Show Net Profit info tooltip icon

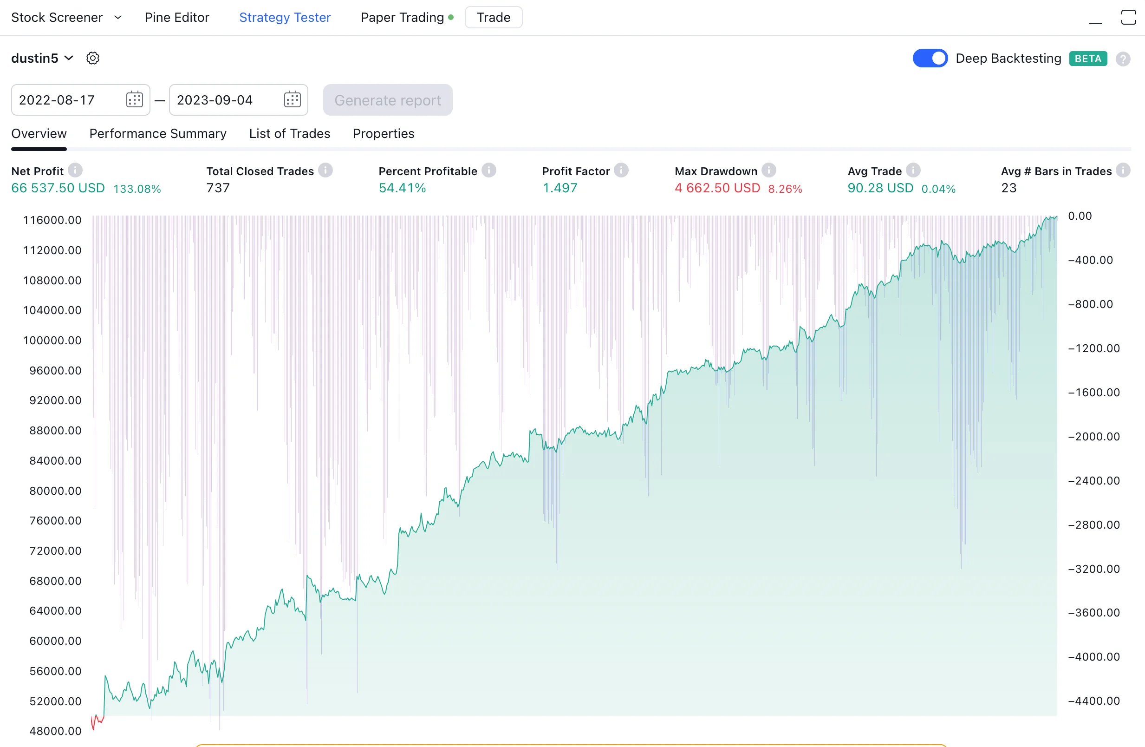pyautogui.click(x=75, y=170)
